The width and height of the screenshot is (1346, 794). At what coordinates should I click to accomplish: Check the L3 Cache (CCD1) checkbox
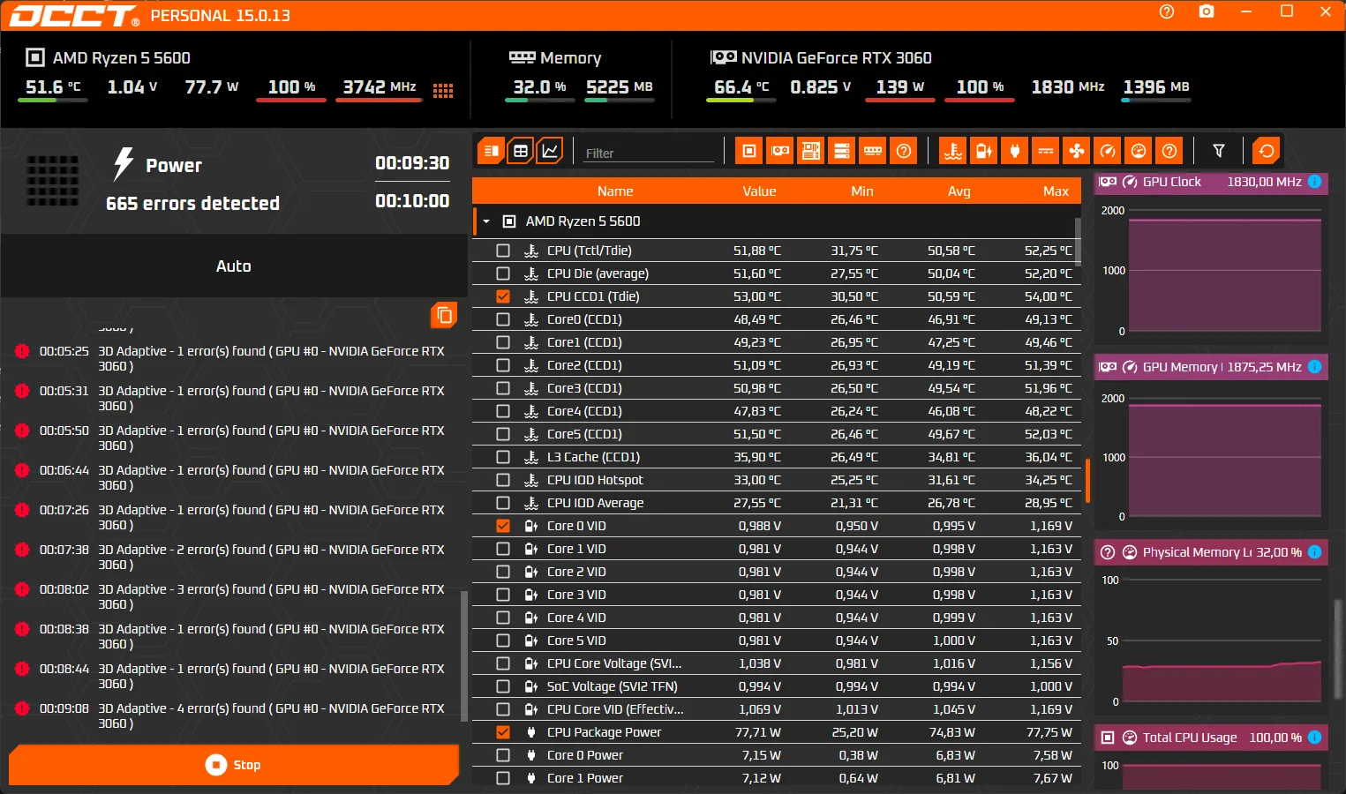pyautogui.click(x=503, y=457)
